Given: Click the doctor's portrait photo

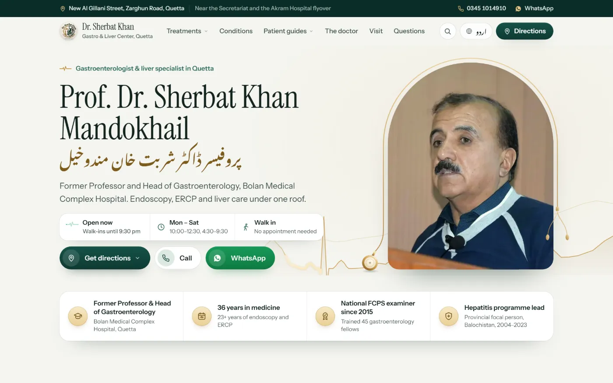Looking at the screenshot, I should (x=471, y=166).
